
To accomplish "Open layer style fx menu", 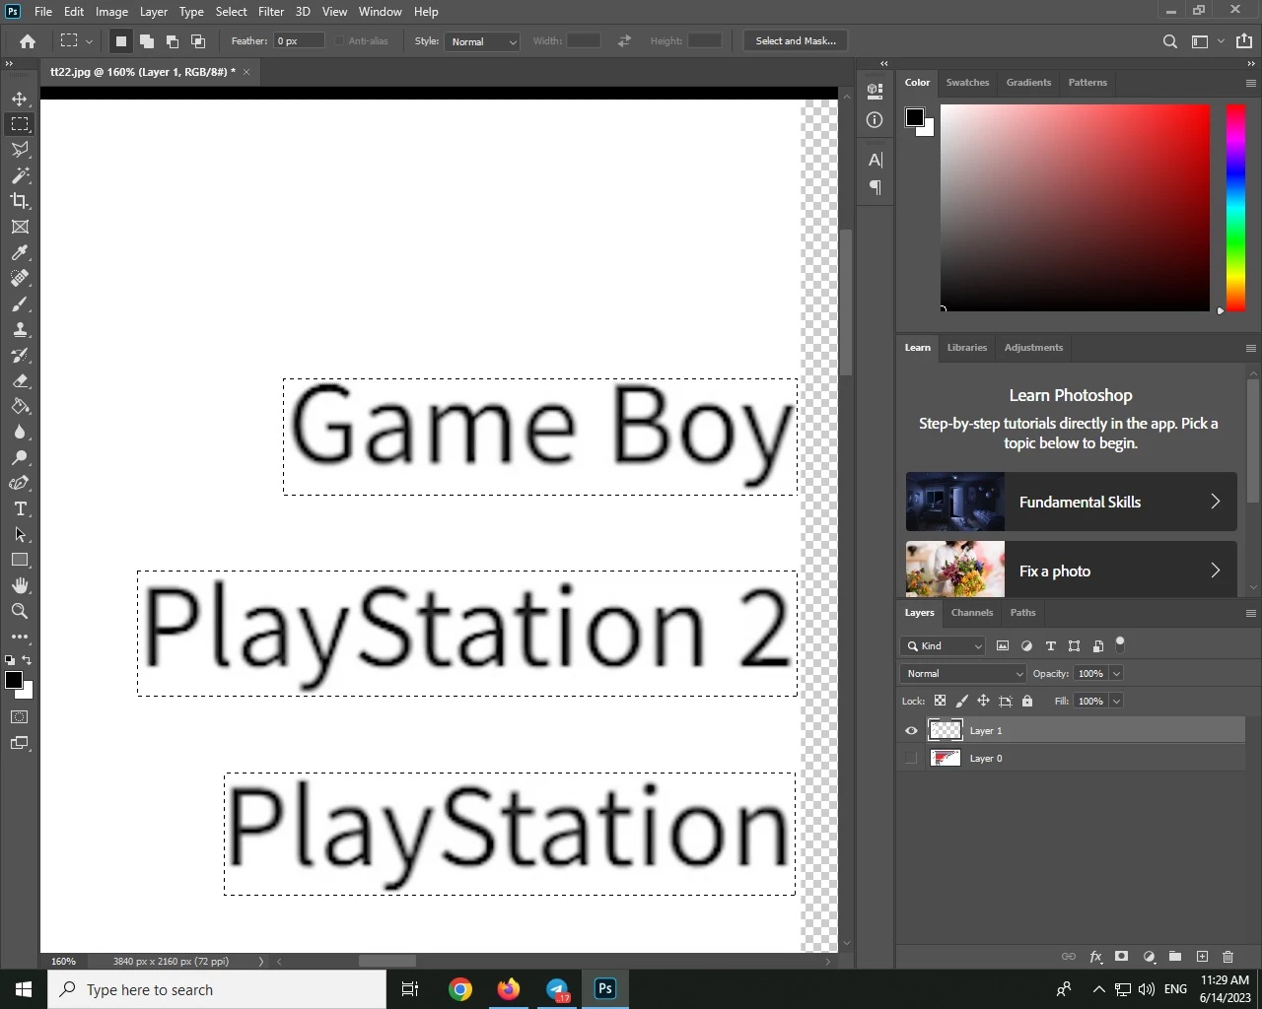I will [x=1095, y=957].
